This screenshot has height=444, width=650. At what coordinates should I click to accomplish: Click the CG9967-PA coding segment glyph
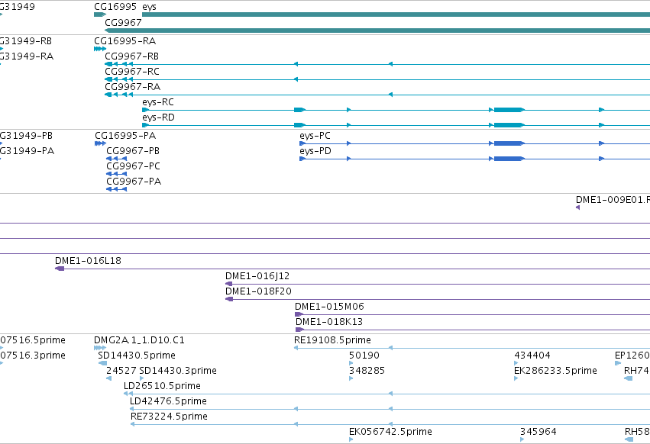coord(117,189)
